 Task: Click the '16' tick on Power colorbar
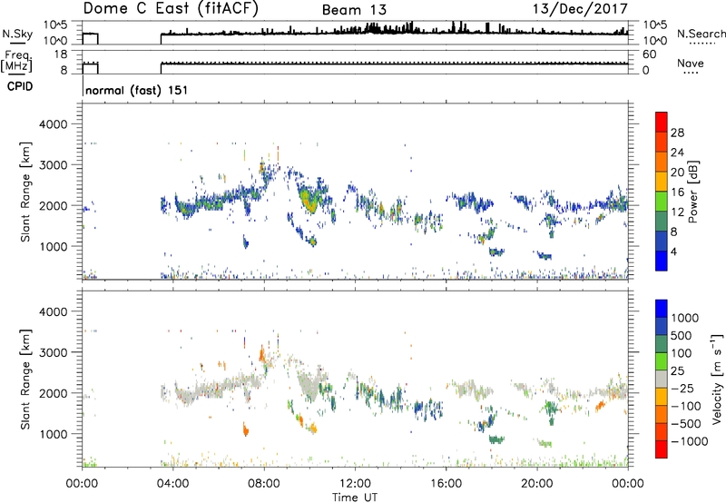coord(677,192)
